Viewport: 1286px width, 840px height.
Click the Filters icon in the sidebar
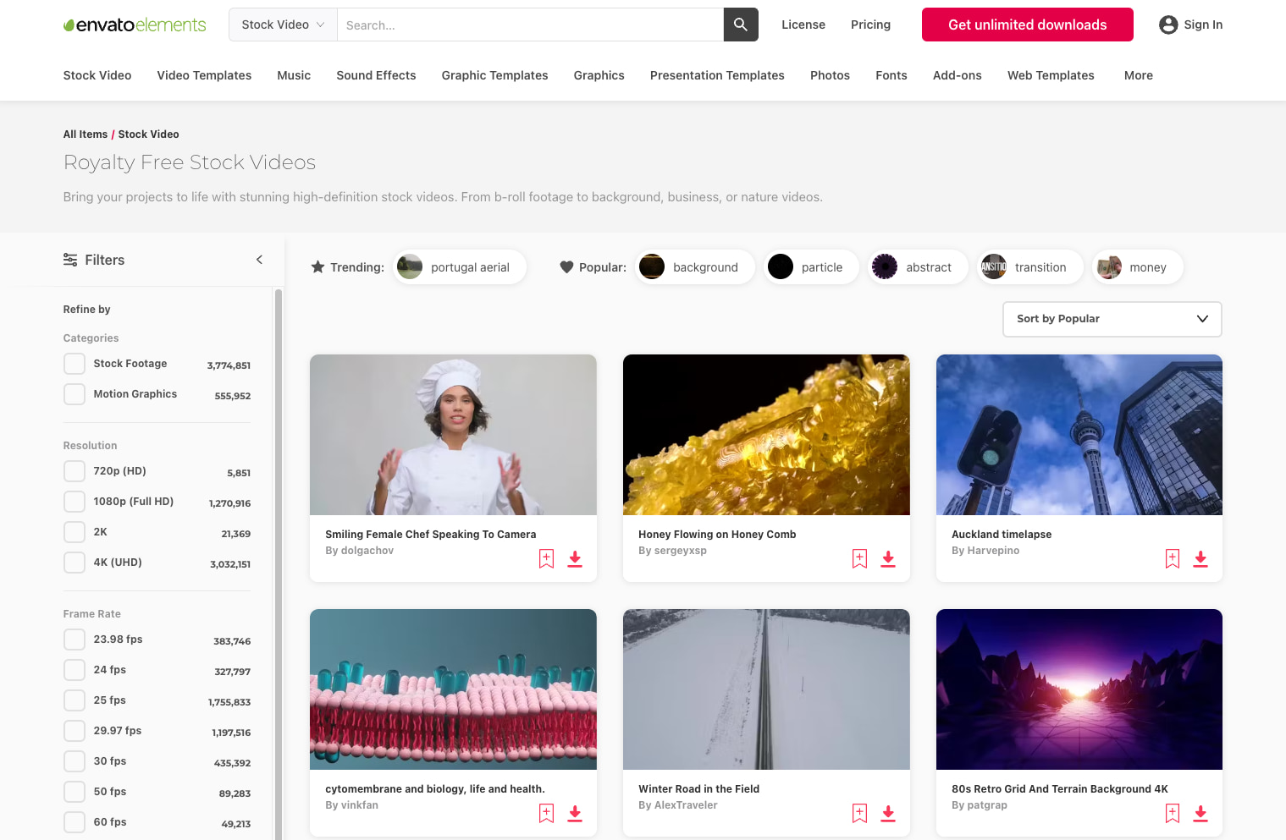click(70, 260)
